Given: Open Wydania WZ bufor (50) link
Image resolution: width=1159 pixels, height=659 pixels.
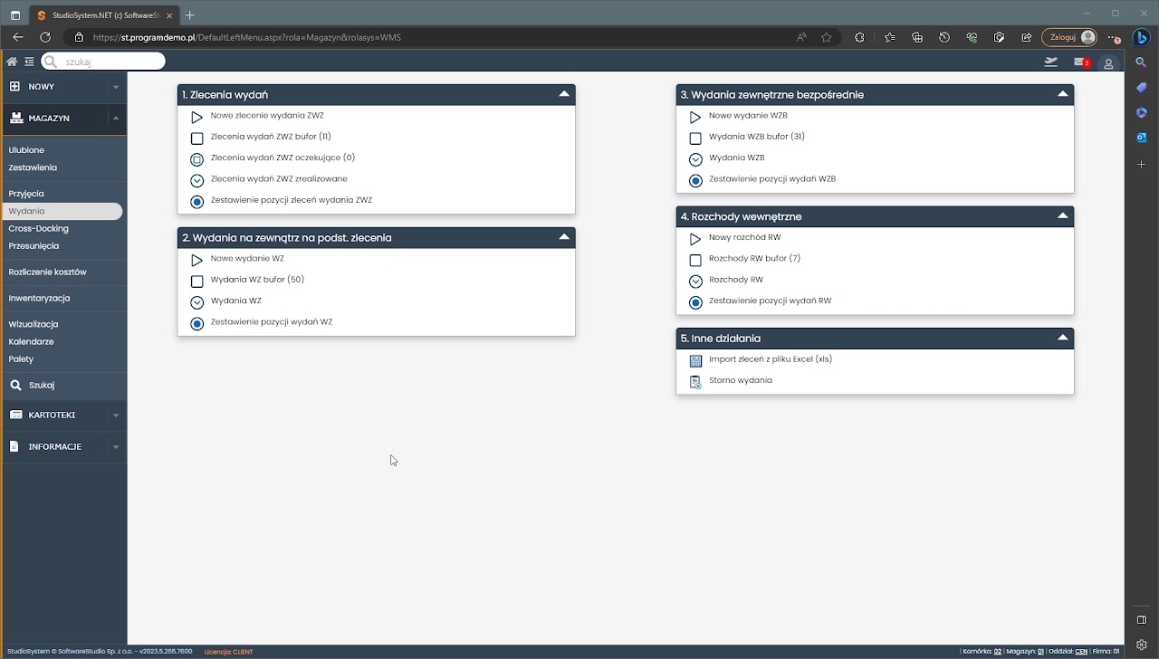Looking at the screenshot, I should click(257, 280).
